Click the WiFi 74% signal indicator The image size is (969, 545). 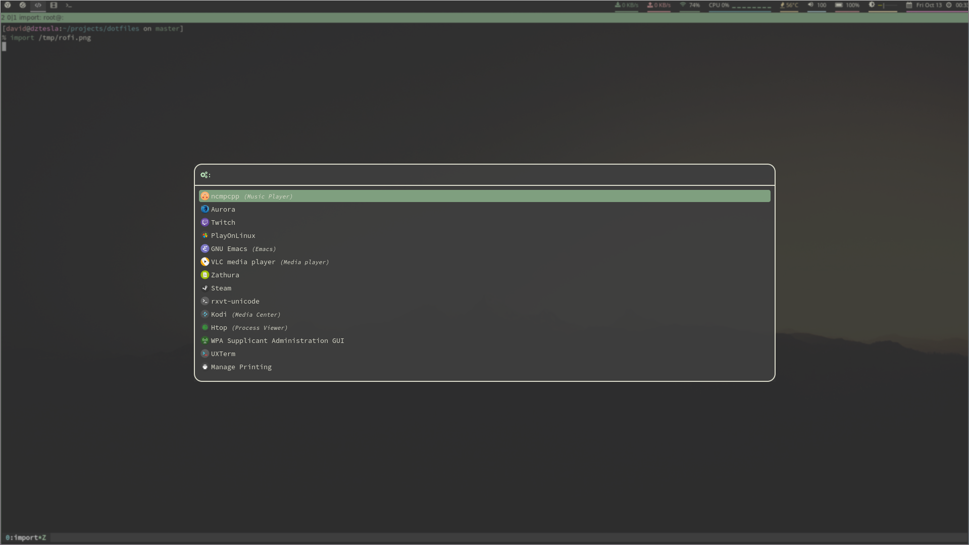(690, 5)
